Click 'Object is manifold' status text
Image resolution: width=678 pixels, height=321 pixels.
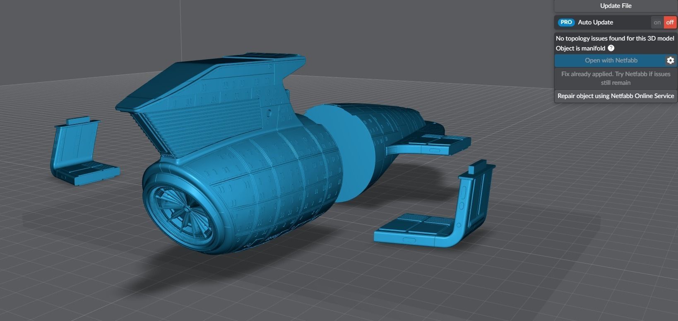(580, 48)
